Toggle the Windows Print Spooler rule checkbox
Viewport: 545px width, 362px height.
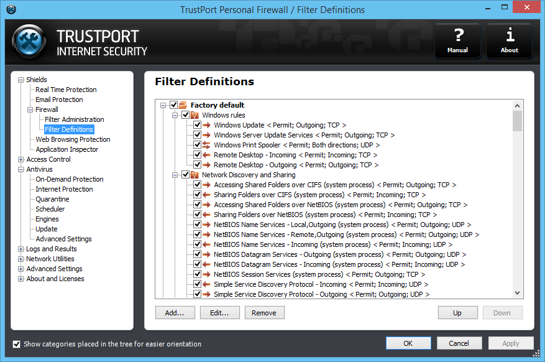pos(198,145)
